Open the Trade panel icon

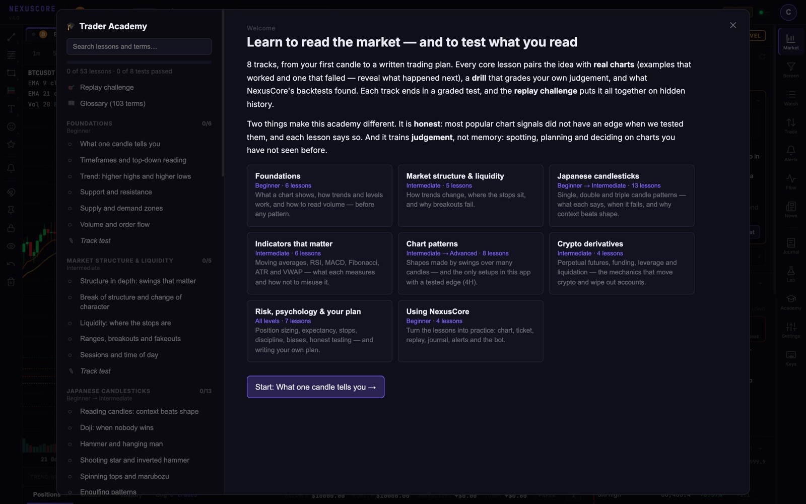(790, 126)
